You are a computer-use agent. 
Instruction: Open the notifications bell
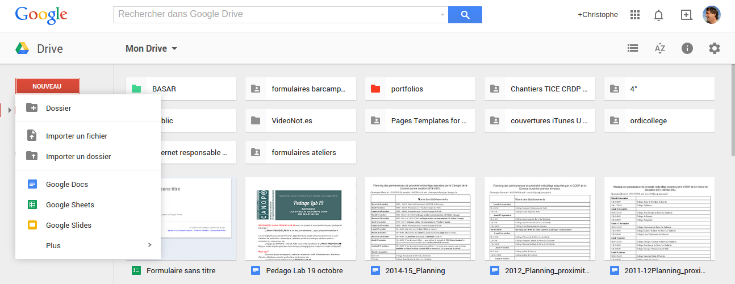tap(659, 15)
